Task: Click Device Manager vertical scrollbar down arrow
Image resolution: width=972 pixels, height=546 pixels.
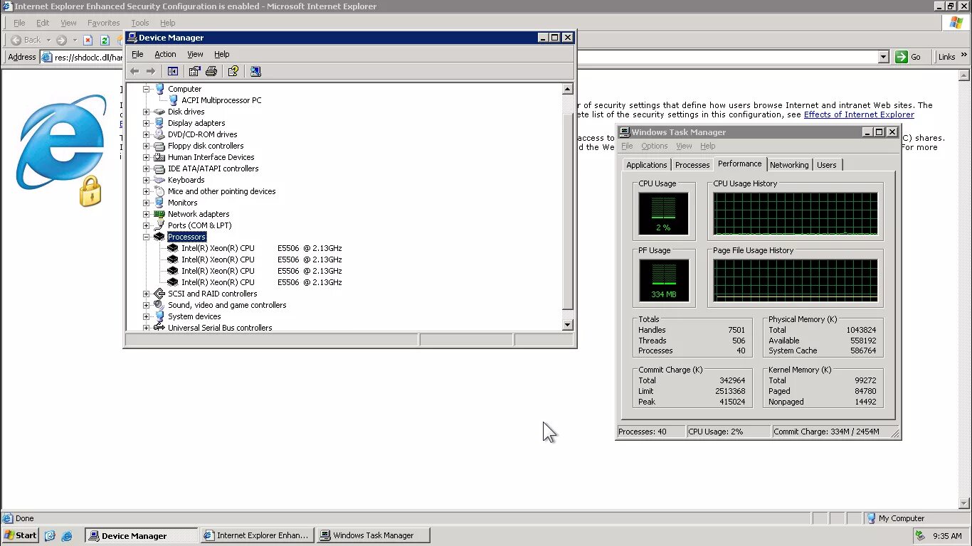Action: coord(567,325)
